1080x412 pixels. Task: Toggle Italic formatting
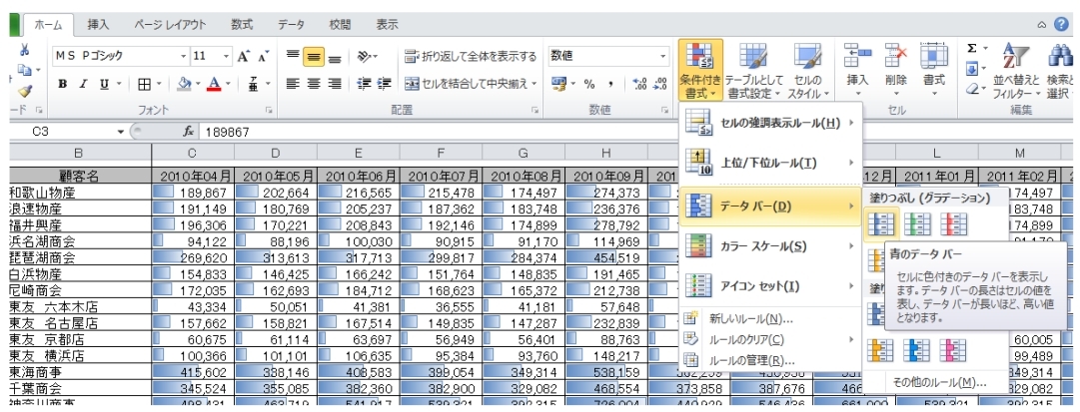83,84
